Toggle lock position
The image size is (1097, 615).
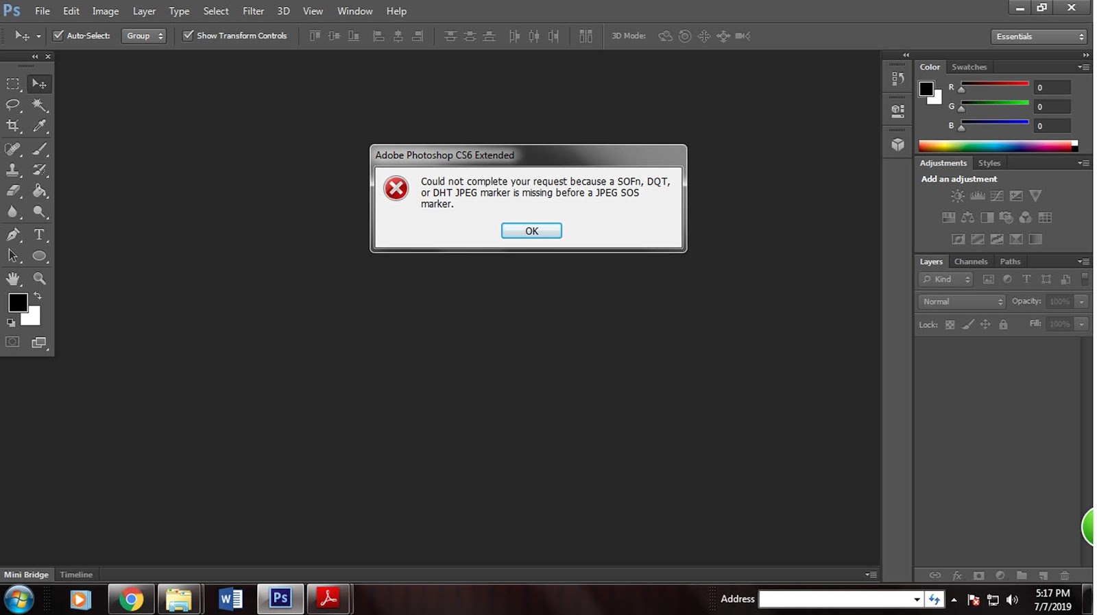985,325
